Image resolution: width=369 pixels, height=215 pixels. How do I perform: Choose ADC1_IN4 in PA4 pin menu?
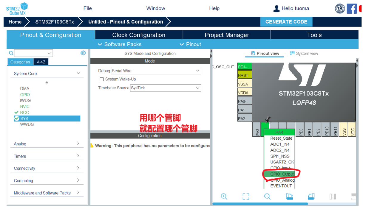click(280, 144)
